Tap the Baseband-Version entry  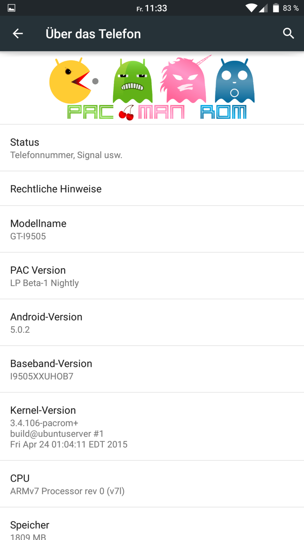coord(152,369)
